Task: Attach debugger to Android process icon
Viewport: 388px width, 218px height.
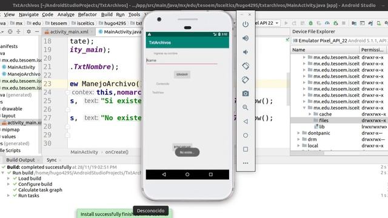Action: point(335,23)
